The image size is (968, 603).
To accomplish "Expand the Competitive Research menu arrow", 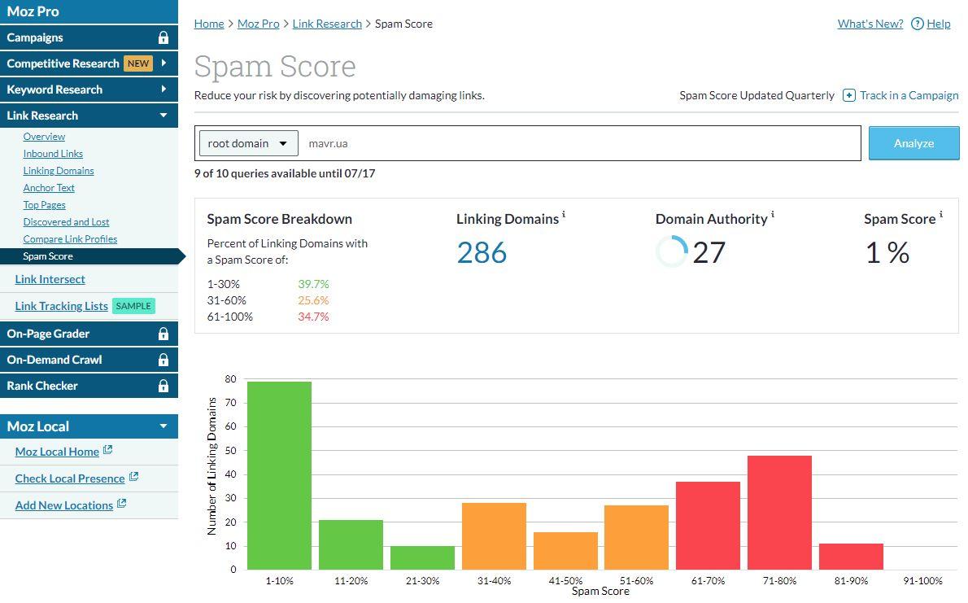I will (164, 63).
